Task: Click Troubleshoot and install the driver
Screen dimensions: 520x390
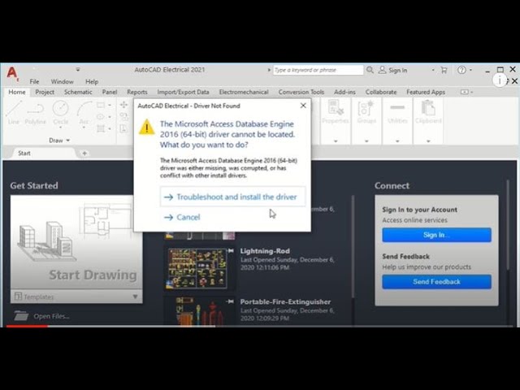Action: point(233,197)
